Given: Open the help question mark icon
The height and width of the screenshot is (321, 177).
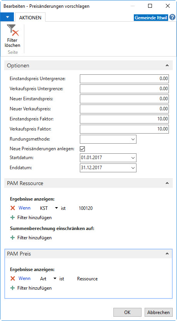Looking at the screenshot, I should coord(172,17).
